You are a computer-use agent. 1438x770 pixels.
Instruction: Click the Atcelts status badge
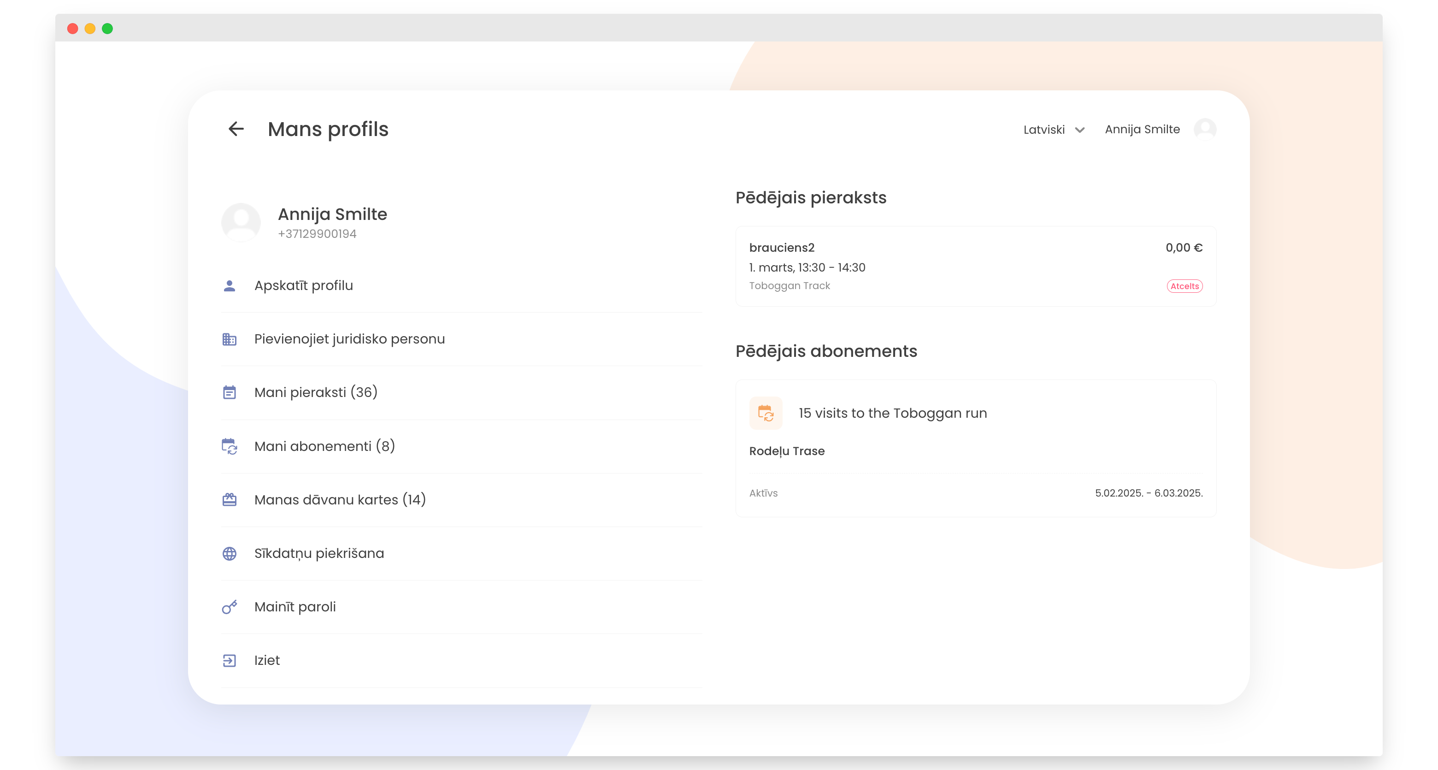click(x=1185, y=286)
